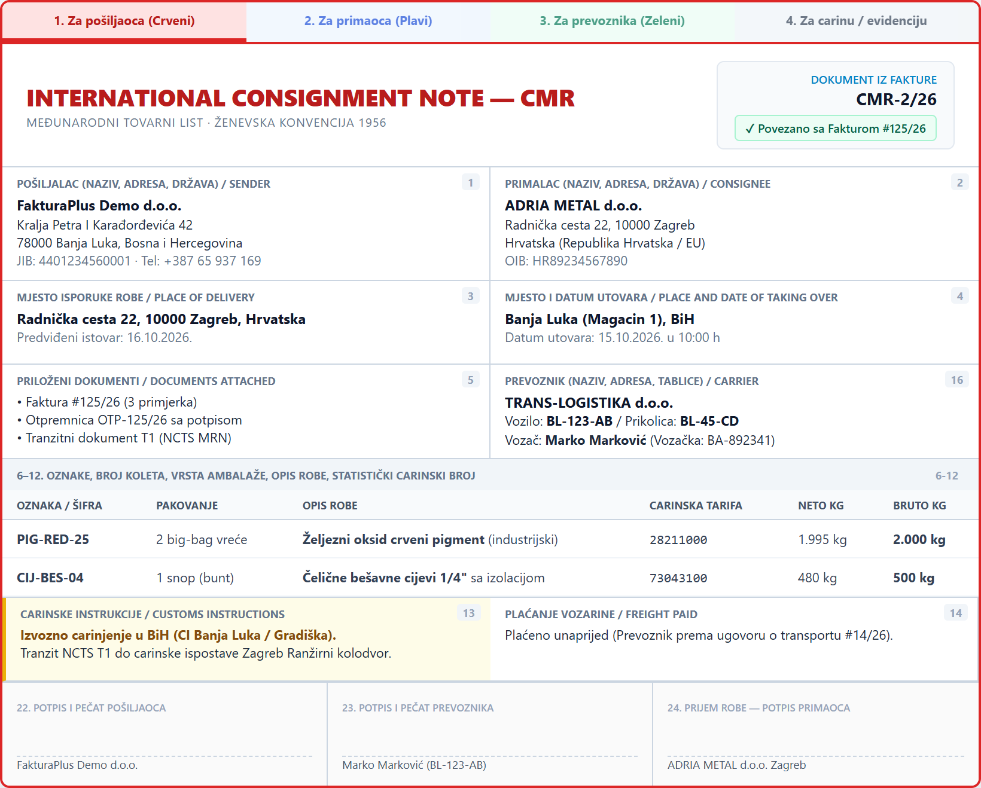
Task: Click item code CIJ-BES-04
Action: [x=50, y=578]
